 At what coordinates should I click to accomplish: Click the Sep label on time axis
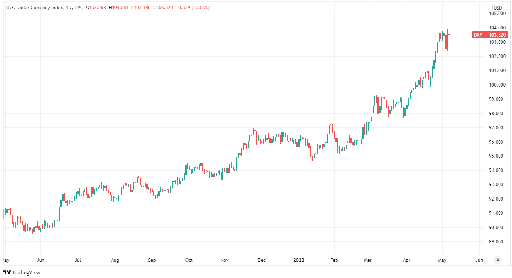pos(152,261)
